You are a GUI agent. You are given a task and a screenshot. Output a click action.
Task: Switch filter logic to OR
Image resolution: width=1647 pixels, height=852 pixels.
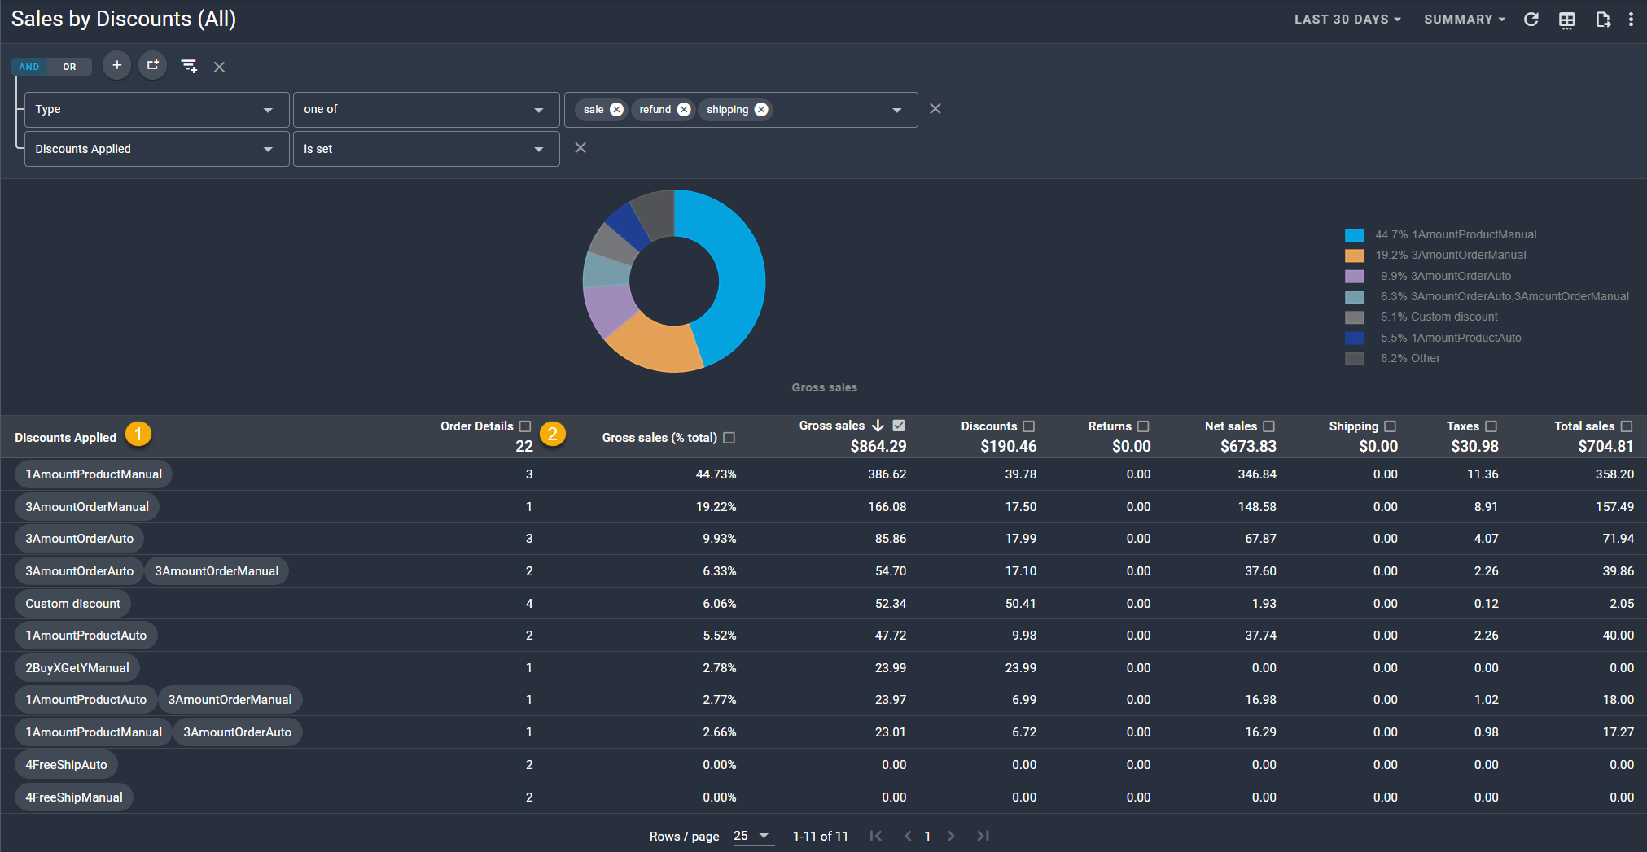click(x=69, y=67)
